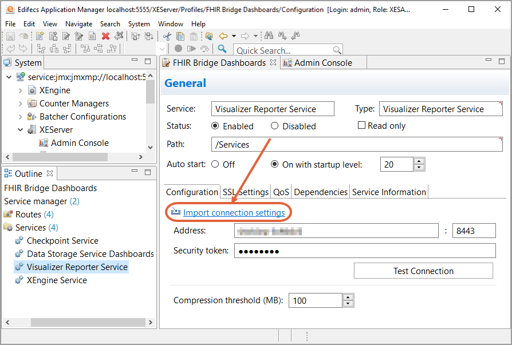
Task: Click the Outline panel horizontal scrollbar
Action: click(x=88, y=322)
